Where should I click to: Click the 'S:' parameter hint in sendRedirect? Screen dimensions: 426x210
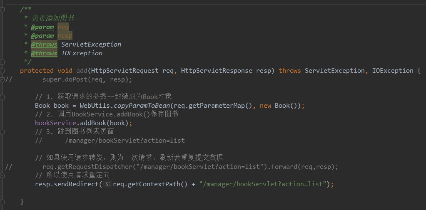(x=107, y=184)
